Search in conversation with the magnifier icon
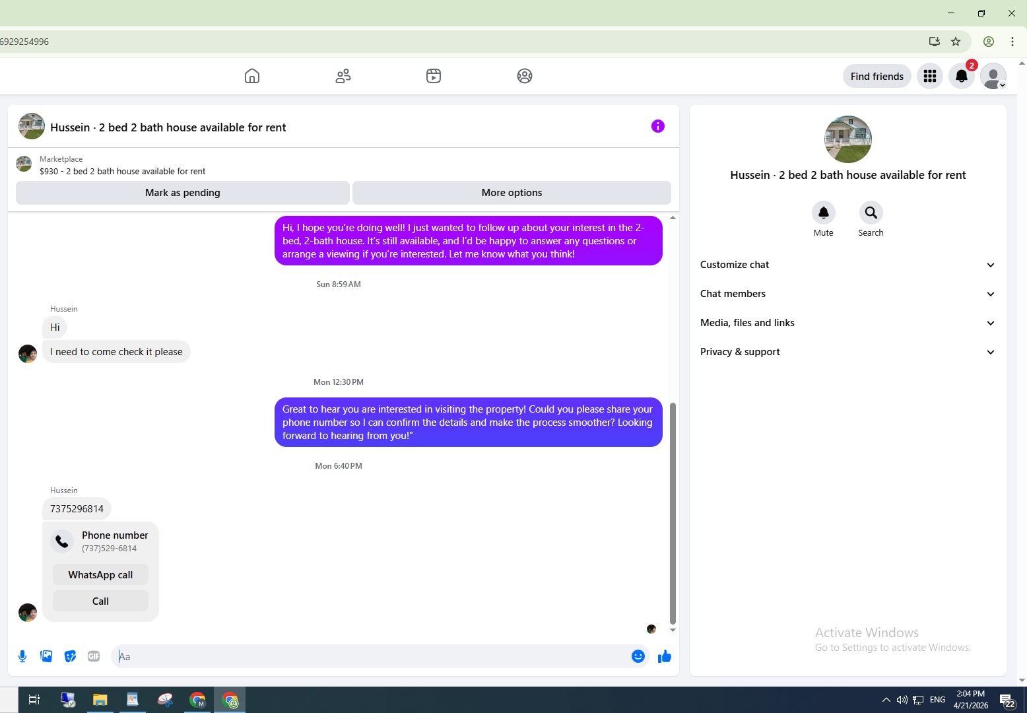Screen dimensions: 1027x713 click(871, 213)
